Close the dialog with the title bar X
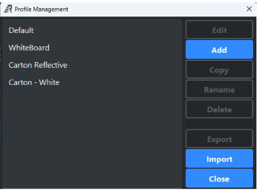The width and height of the screenshot is (257, 190). [x=249, y=9]
